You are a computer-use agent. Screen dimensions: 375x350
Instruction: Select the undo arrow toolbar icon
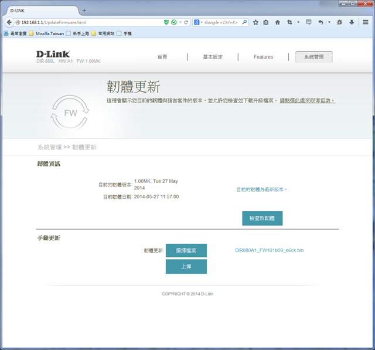tap(321, 22)
